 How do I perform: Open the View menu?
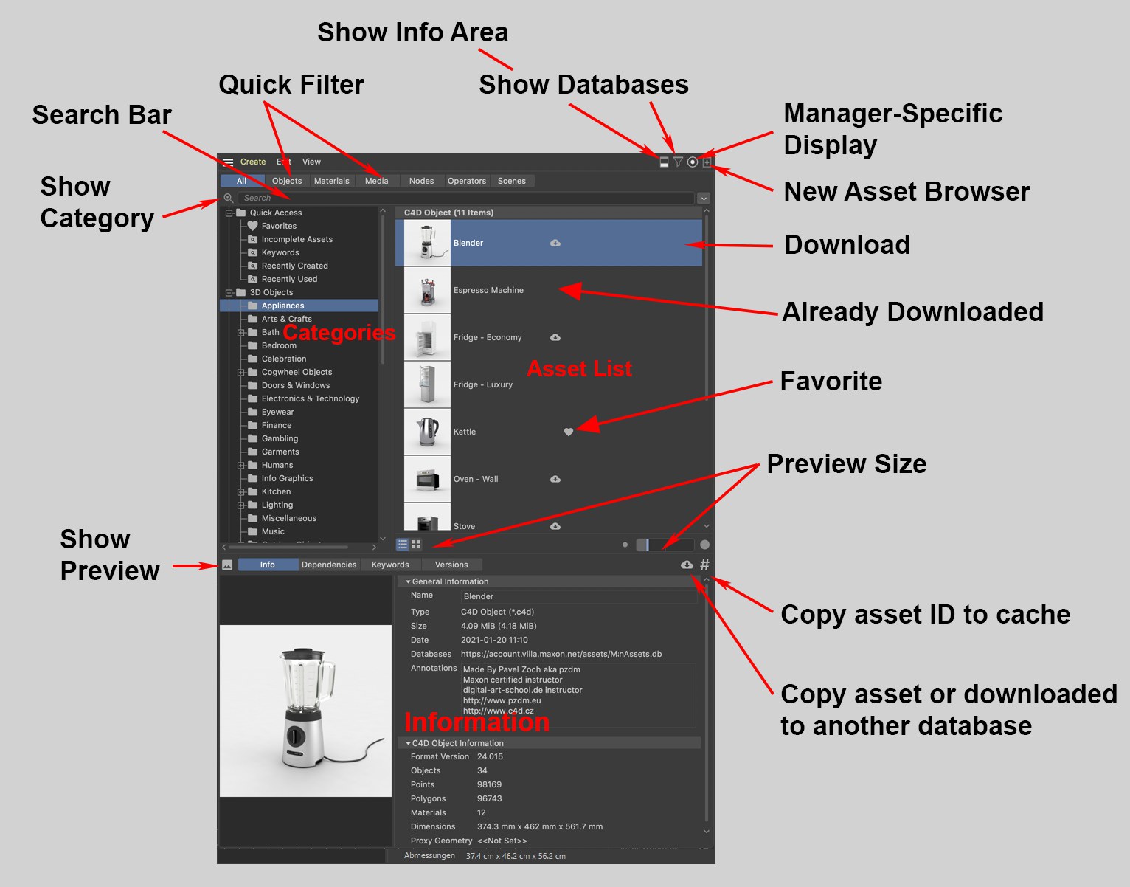(x=311, y=162)
